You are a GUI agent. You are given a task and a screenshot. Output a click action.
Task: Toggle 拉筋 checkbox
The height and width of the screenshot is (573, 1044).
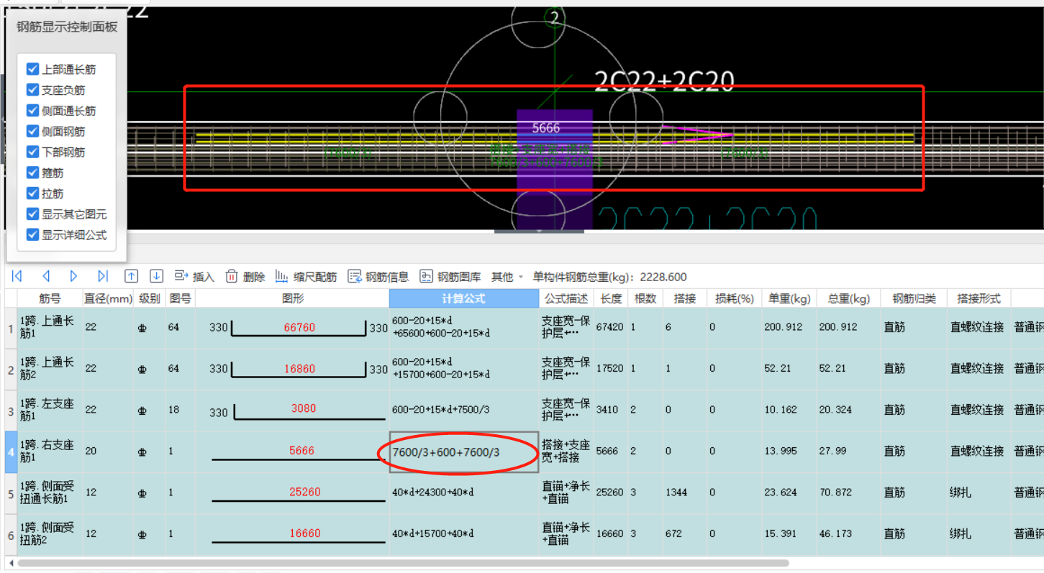click(x=32, y=193)
